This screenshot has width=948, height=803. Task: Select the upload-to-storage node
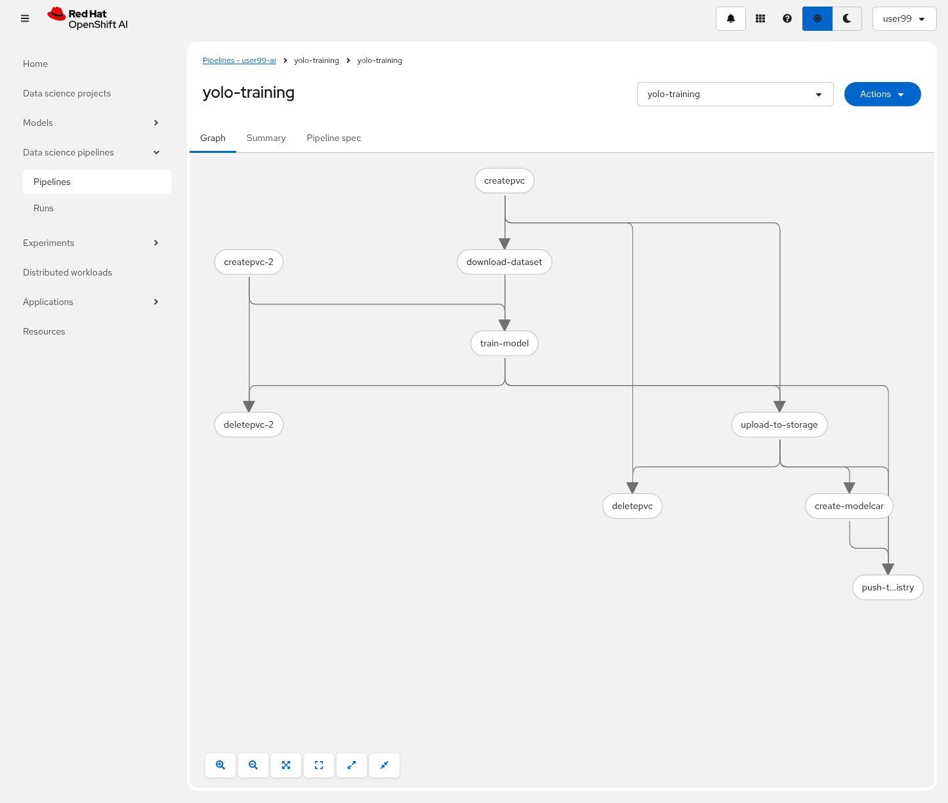coord(779,424)
